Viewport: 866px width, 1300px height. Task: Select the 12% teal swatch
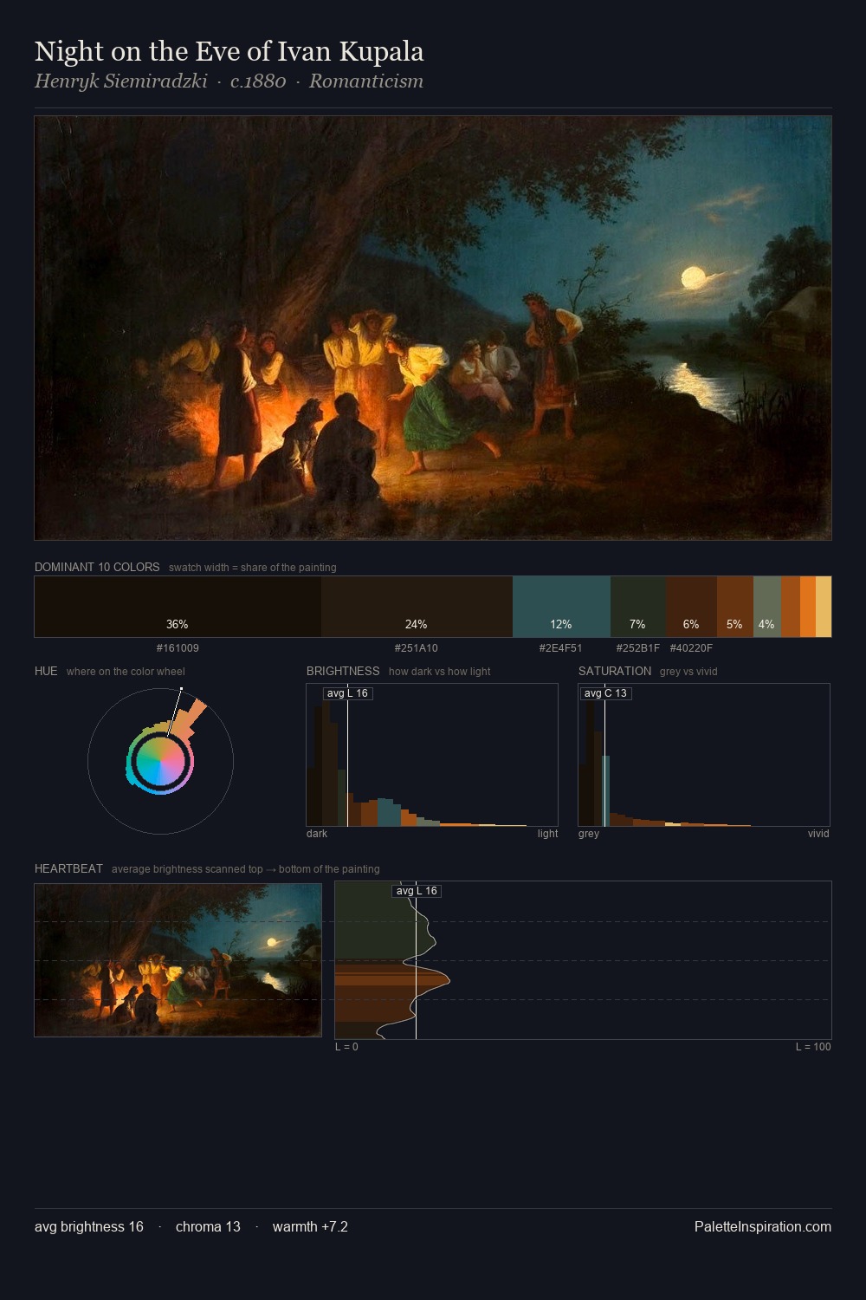coord(561,607)
